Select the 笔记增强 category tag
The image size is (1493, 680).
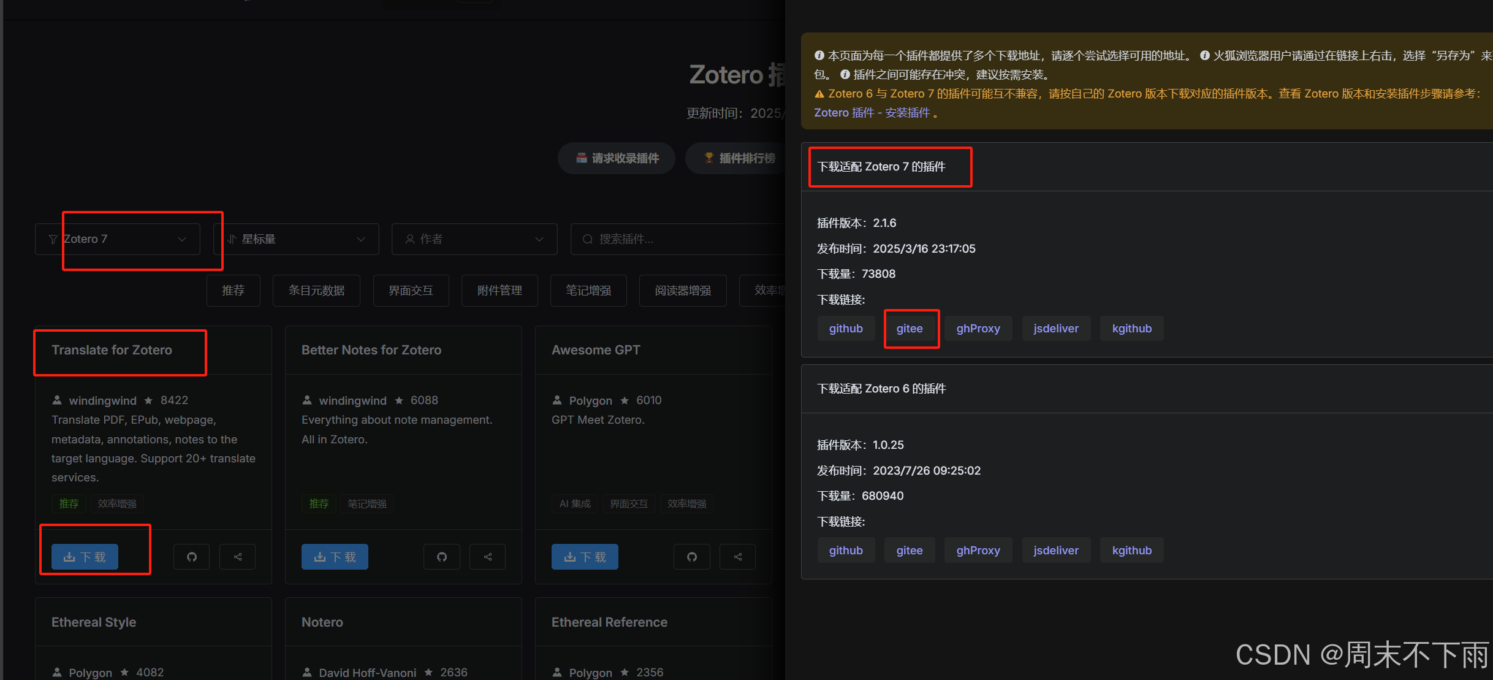[588, 291]
